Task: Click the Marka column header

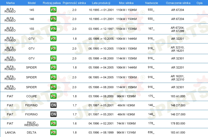Action: click(x=10, y=3)
